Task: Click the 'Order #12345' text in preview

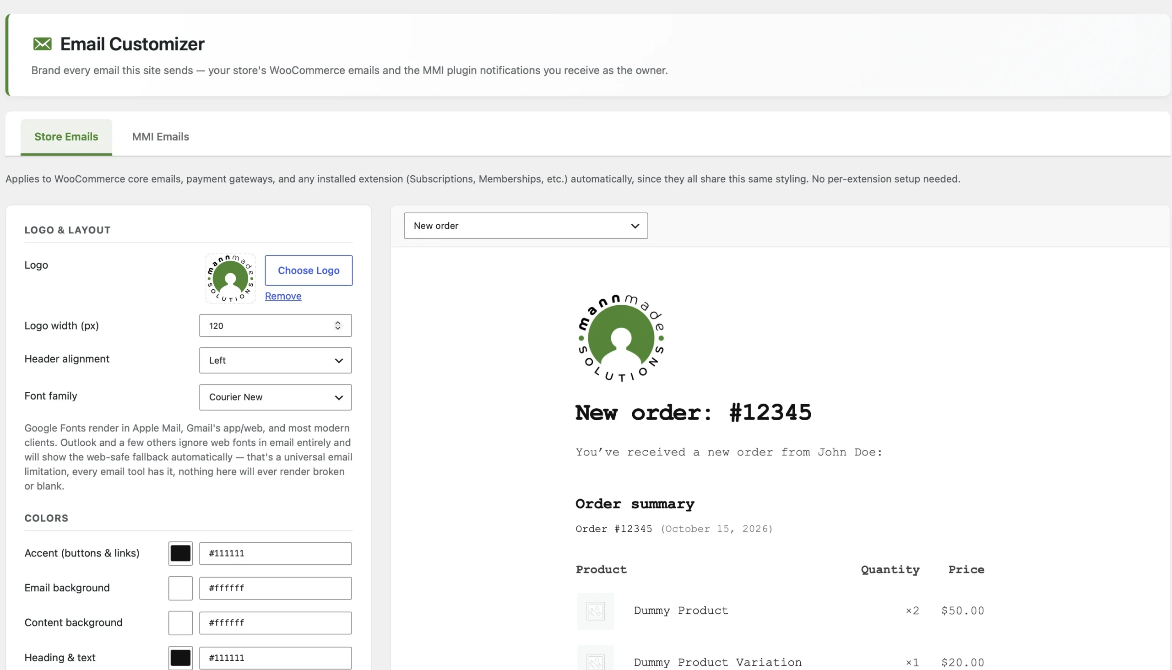Action: point(613,529)
